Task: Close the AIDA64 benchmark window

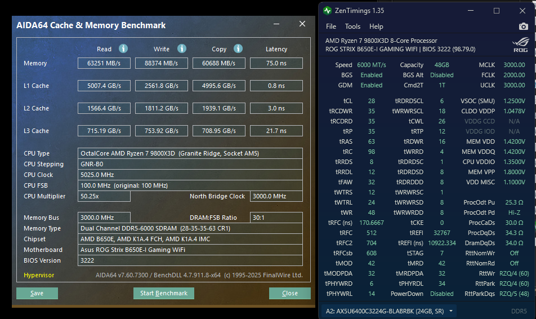Action: [x=302, y=24]
